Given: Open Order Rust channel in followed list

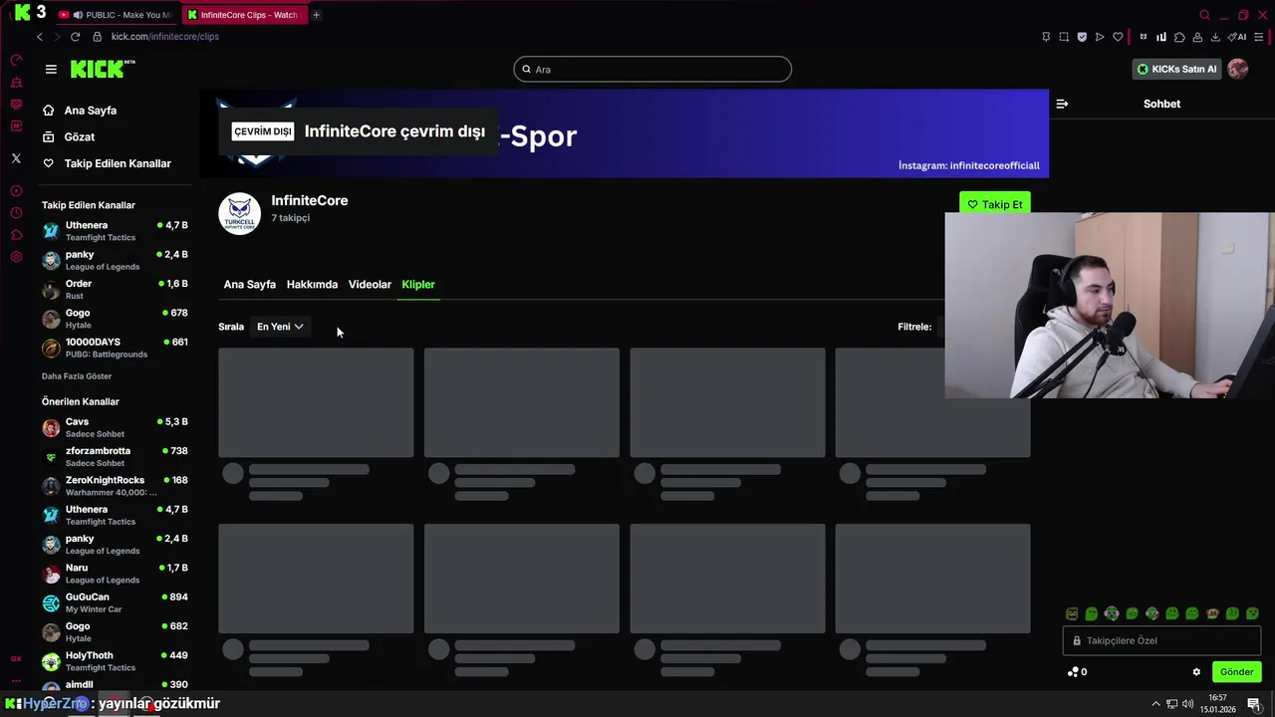Looking at the screenshot, I should pyautogui.click(x=115, y=290).
